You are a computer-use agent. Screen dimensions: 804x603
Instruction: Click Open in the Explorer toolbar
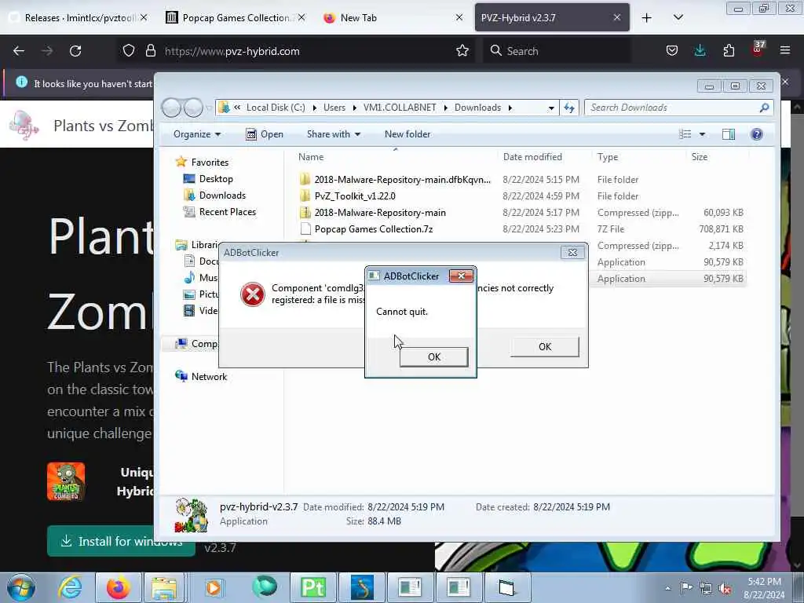[x=265, y=134]
